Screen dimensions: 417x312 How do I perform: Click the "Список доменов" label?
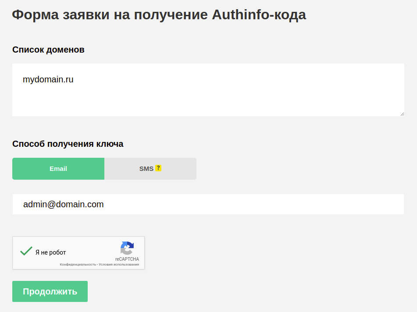(48, 50)
